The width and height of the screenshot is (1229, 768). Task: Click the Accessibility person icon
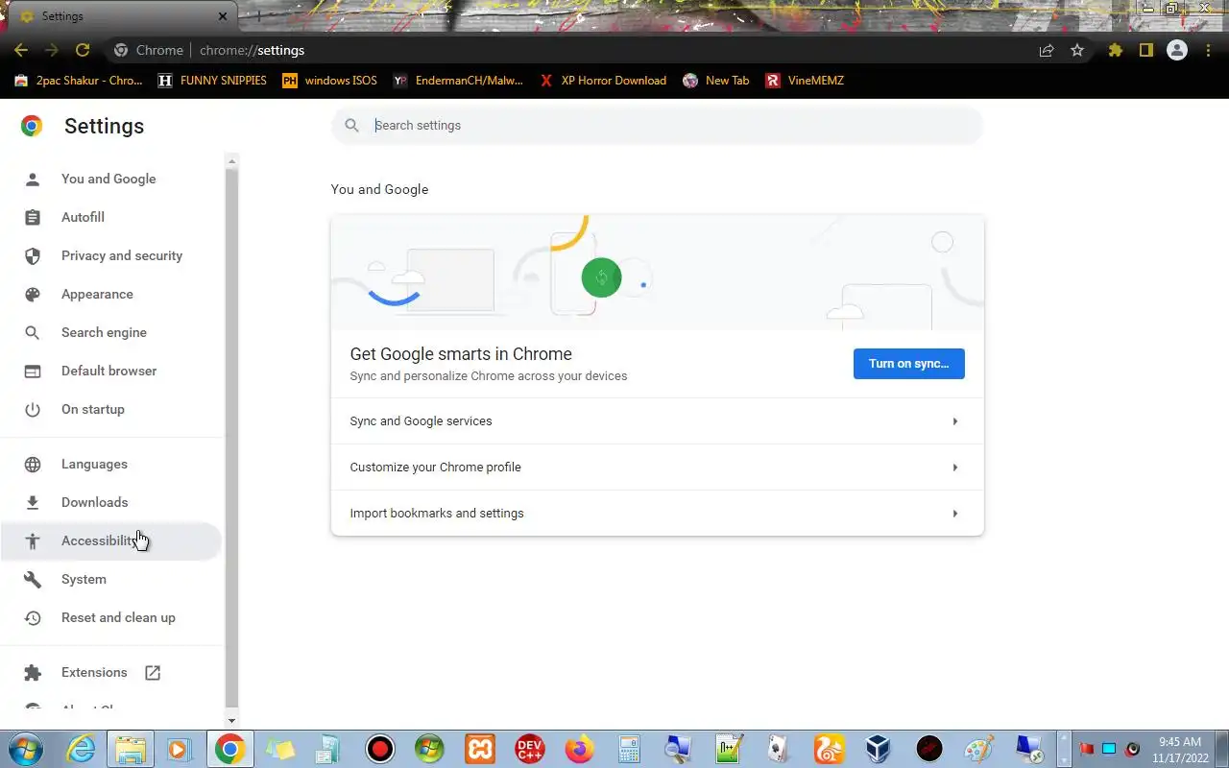pyautogui.click(x=33, y=540)
